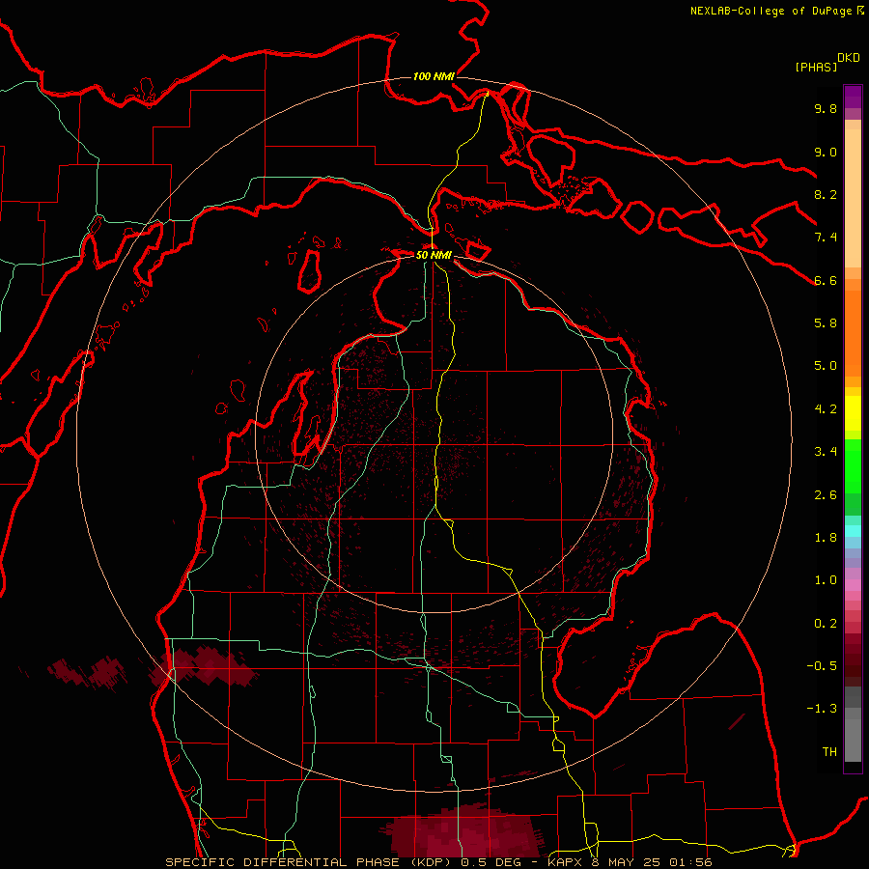Select the 7.4 value on the scale
The width and height of the screenshot is (869, 869).
pyautogui.click(x=826, y=238)
